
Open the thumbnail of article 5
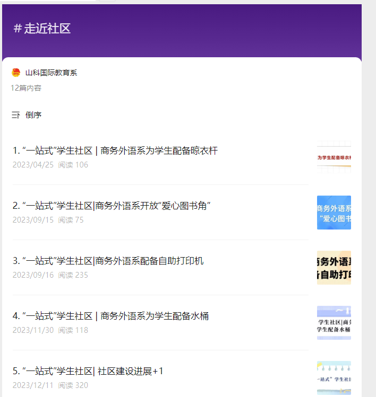[x=334, y=378]
